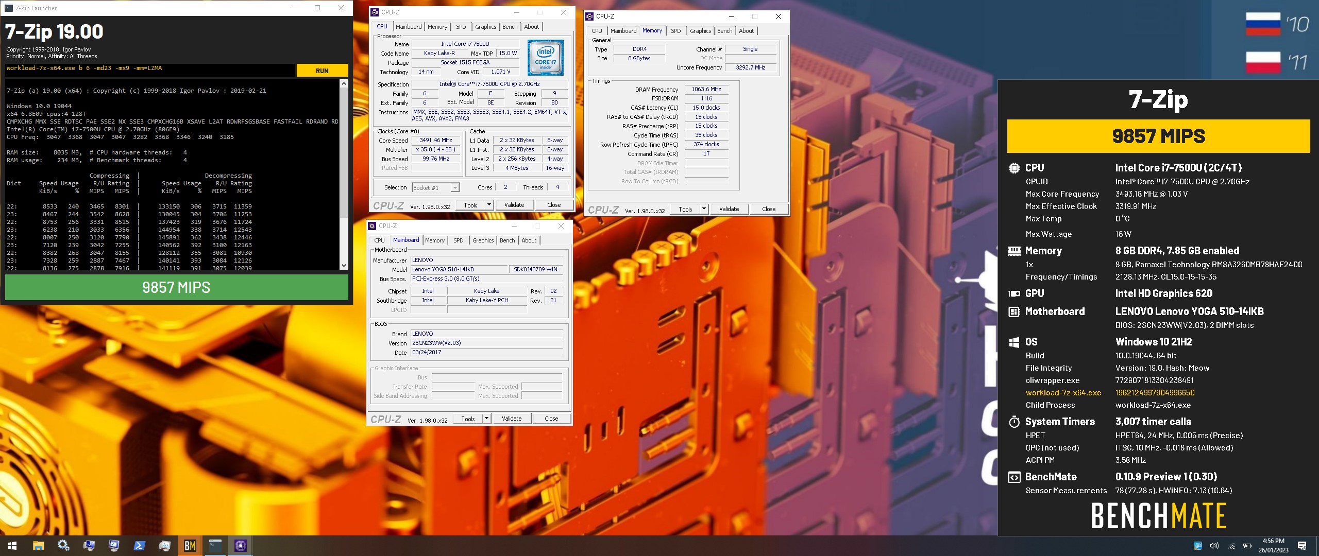Open the notification center icon
The height and width of the screenshot is (556, 1319).
pyautogui.click(x=1302, y=546)
